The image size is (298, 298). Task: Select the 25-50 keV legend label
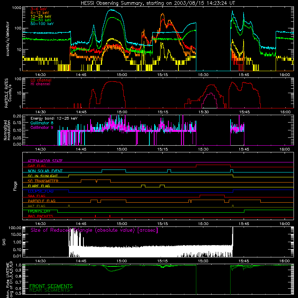click(x=41, y=20)
